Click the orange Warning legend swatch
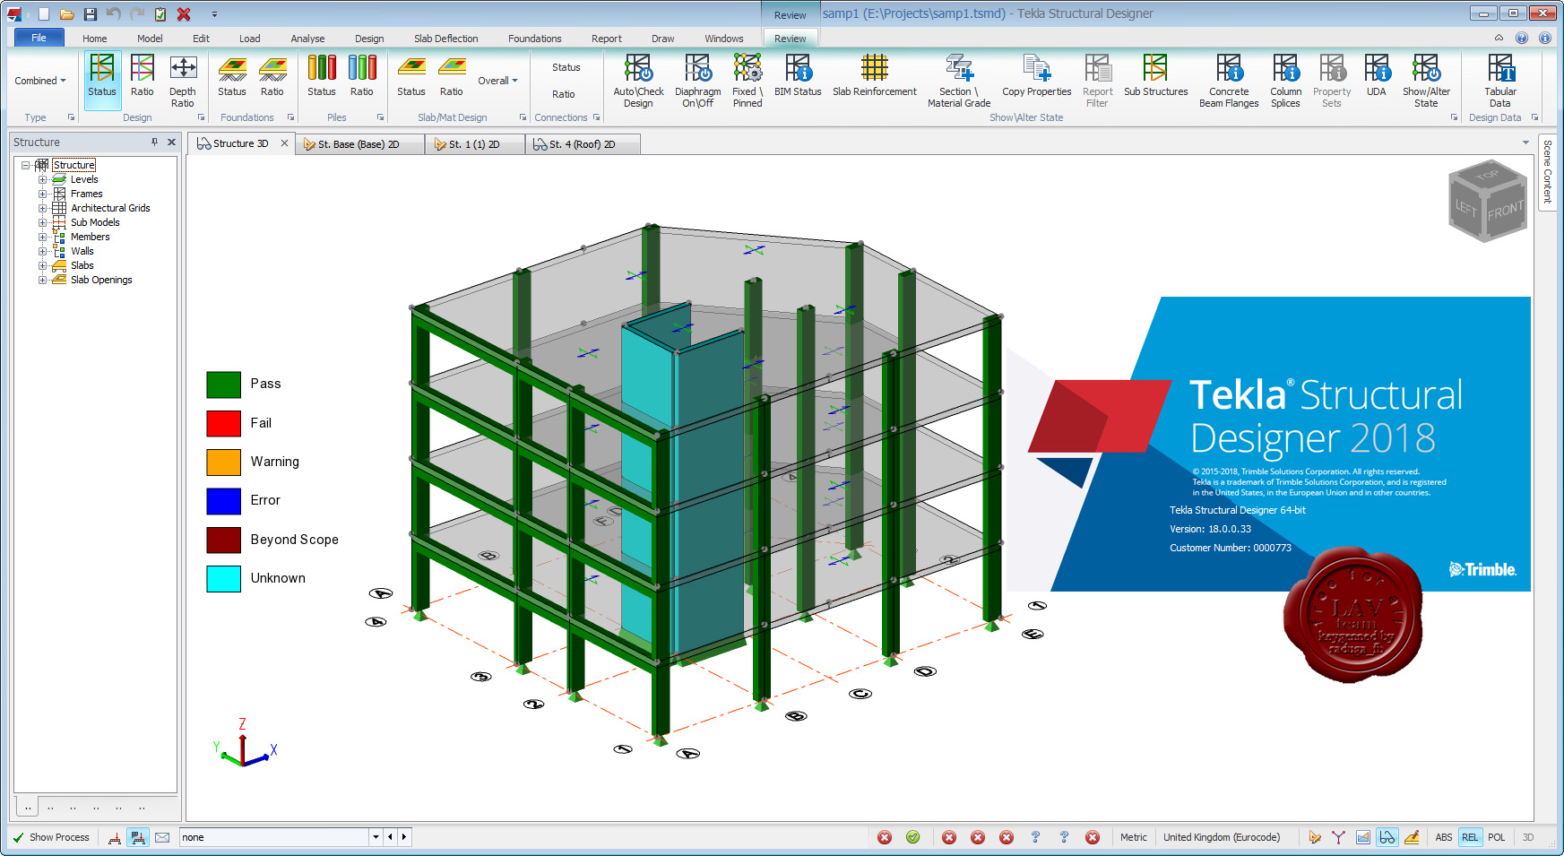 click(x=223, y=462)
